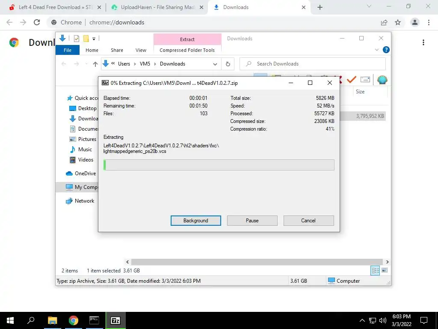Screen dimensions: 438x329
Task: Send extraction to Background
Action: tap(195, 221)
